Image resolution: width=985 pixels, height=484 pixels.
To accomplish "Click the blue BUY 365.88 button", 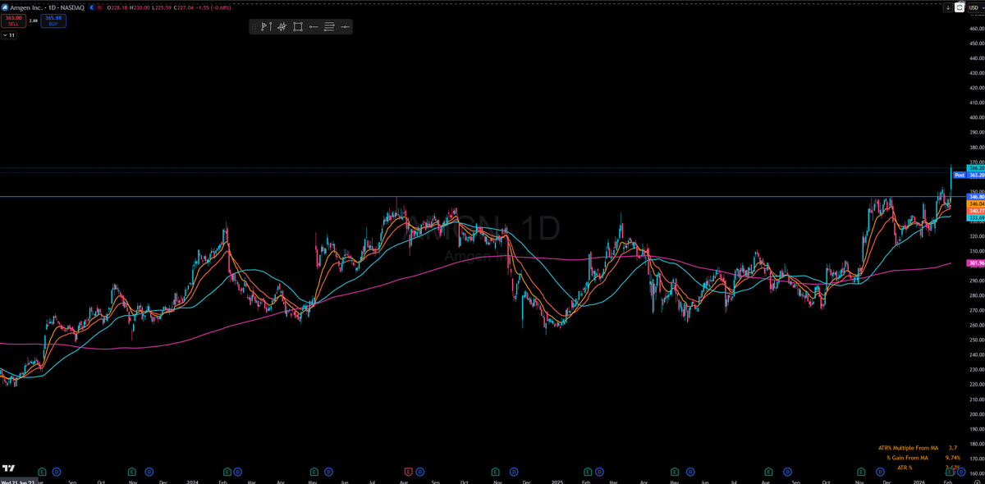I will coord(54,21).
